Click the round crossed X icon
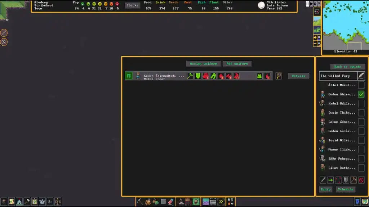 tap(4, 42)
